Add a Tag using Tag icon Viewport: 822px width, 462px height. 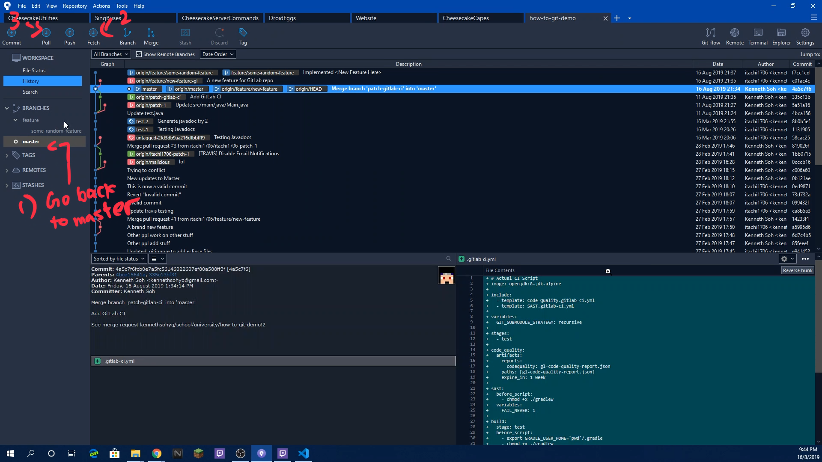coord(243,36)
